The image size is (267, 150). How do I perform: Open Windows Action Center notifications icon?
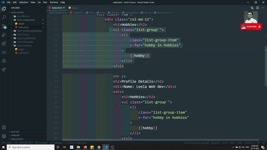pos(263,147)
